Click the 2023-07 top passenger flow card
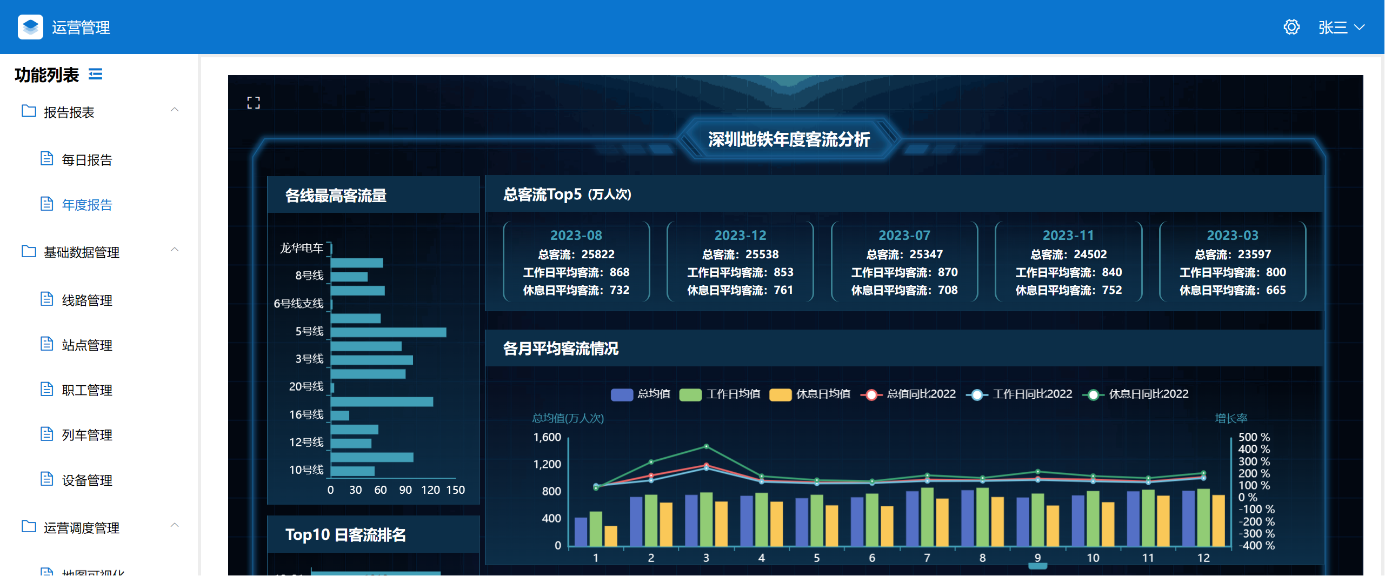 904,262
